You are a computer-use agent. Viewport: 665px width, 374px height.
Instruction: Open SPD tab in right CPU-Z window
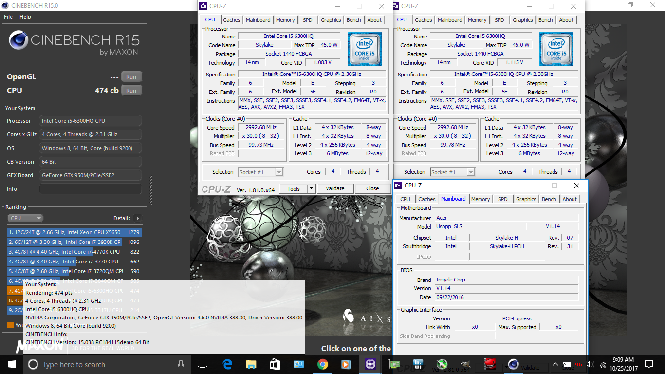499,20
